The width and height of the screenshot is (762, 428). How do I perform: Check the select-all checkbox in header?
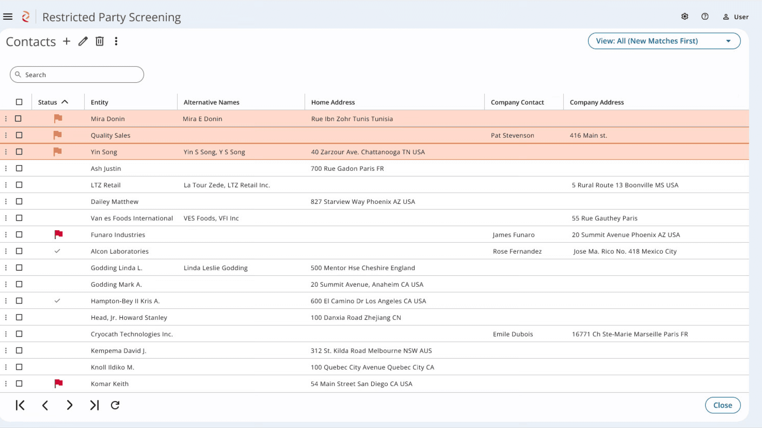click(x=19, y=102)
